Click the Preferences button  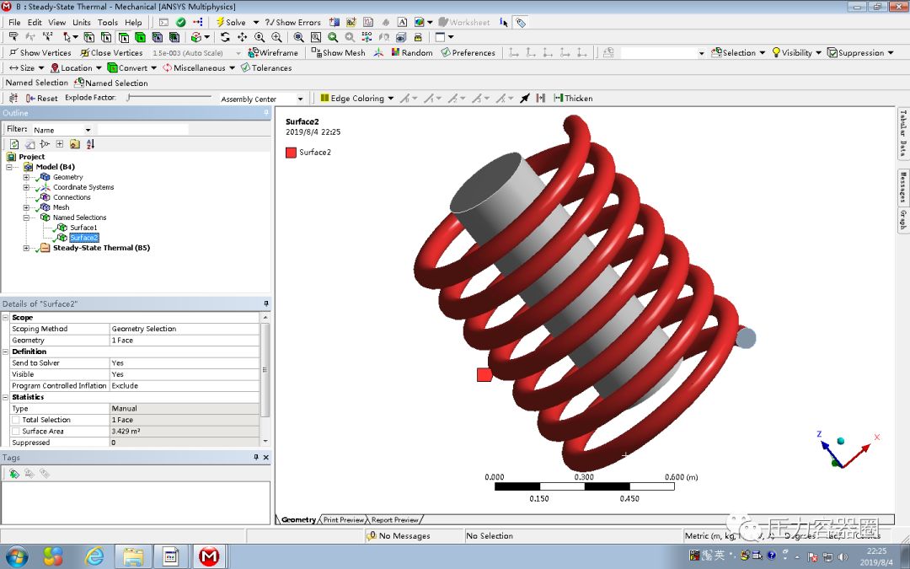click(468, 52)
